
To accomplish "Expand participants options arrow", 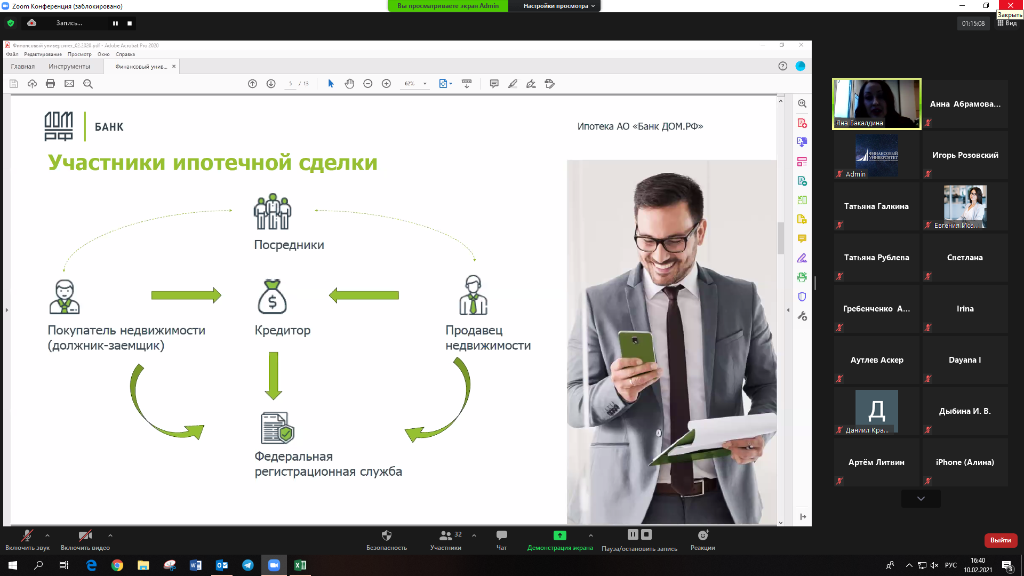I will [474, 535].
